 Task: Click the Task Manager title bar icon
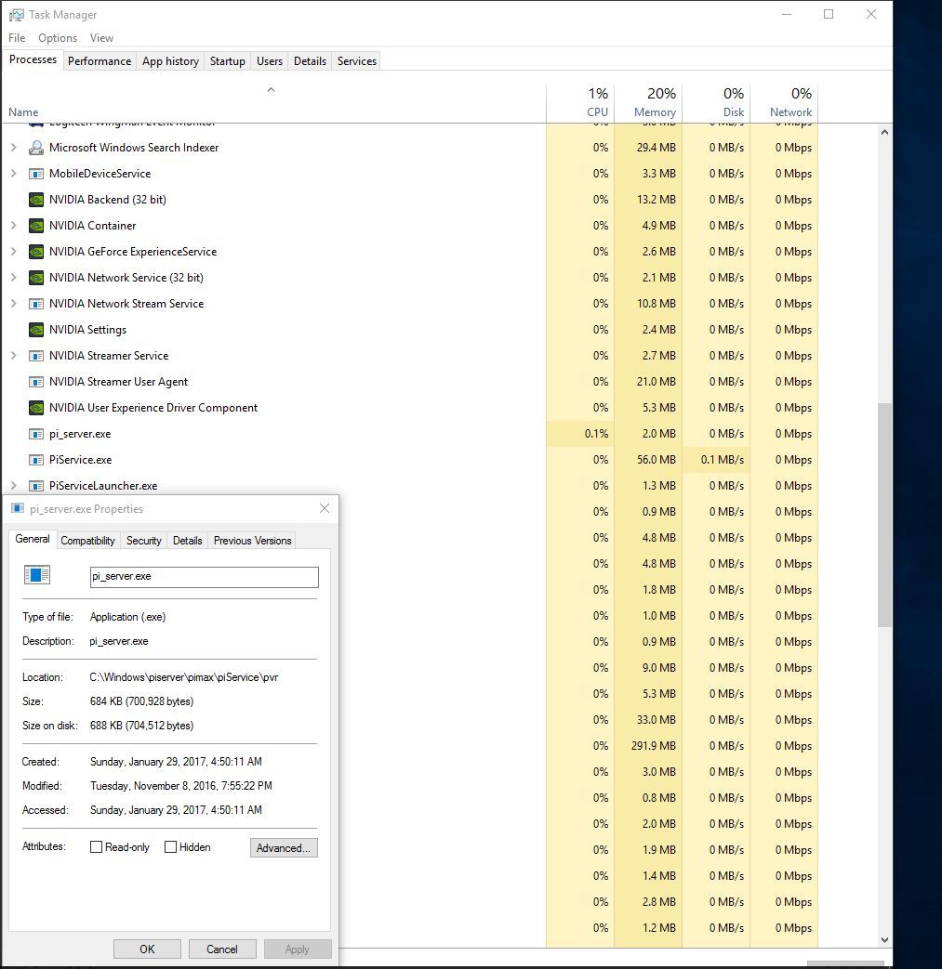(16, 14)
